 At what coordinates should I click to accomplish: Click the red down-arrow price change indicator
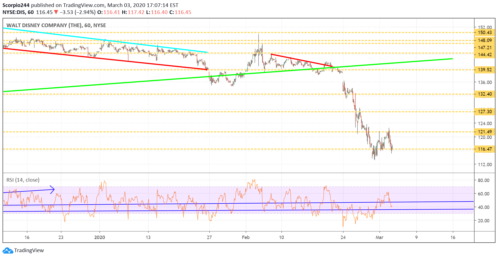56,12
